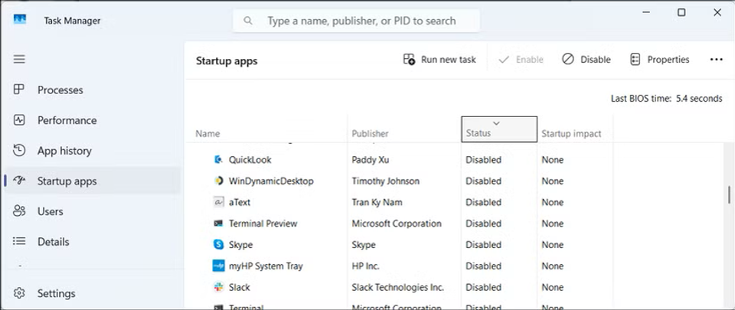Select the WinDynamicDesktop row name
The image size is (735, 310).
(x=271, y=181)
